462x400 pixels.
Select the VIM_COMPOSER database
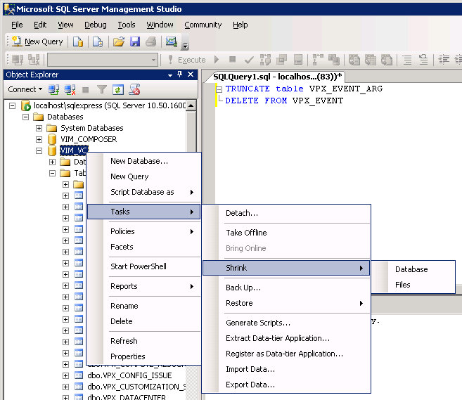pos(89,139)
